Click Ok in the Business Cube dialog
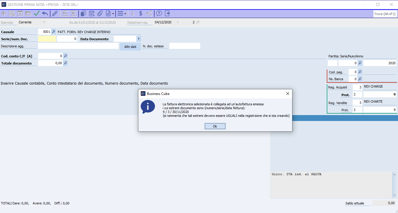The width and height of the screenshot is (398, 213). click(215, 126)
